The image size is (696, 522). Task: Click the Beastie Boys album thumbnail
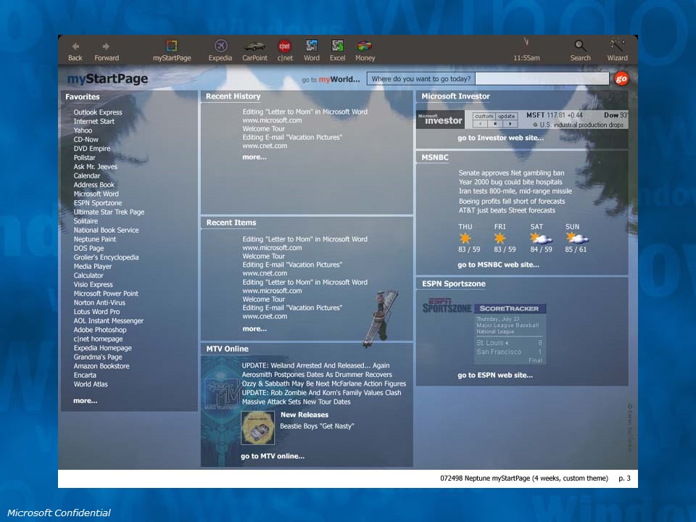(x=257, y=428)
